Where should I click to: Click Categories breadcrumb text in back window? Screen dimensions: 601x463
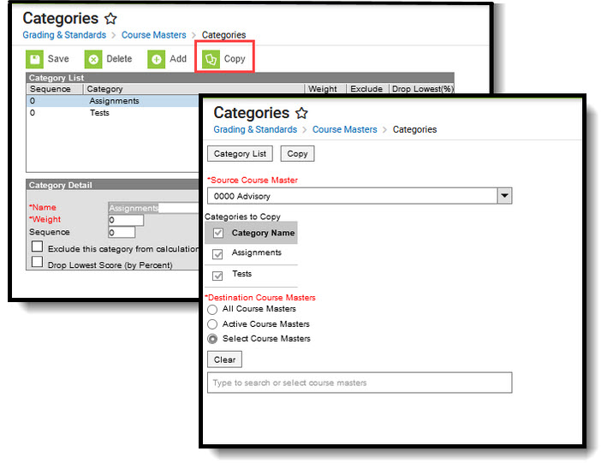(223, 35)
